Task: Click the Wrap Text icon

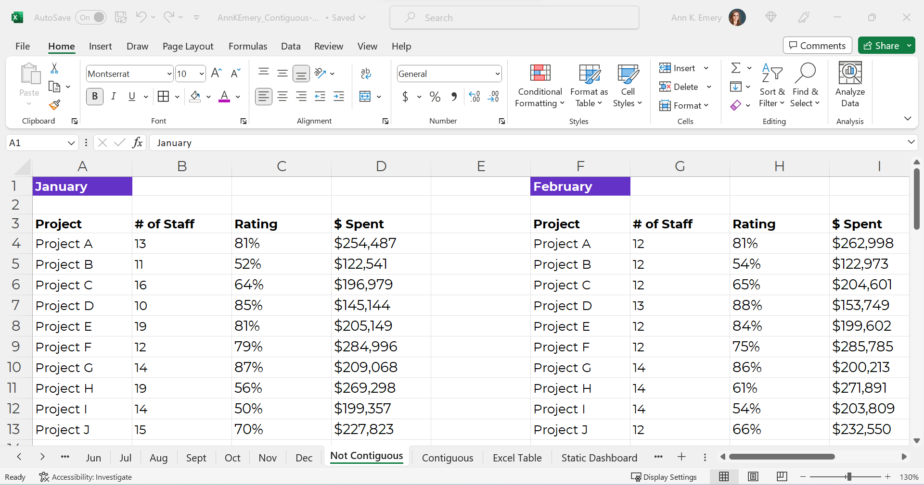Action: [366, 74]
